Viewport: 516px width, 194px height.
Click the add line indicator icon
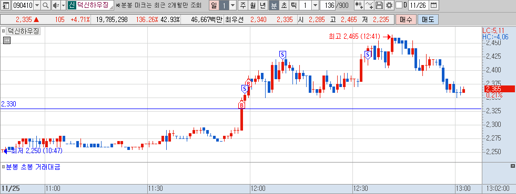pyautogui.click(x=370, y=5)
